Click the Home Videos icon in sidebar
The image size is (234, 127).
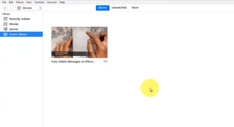[6, 34]
